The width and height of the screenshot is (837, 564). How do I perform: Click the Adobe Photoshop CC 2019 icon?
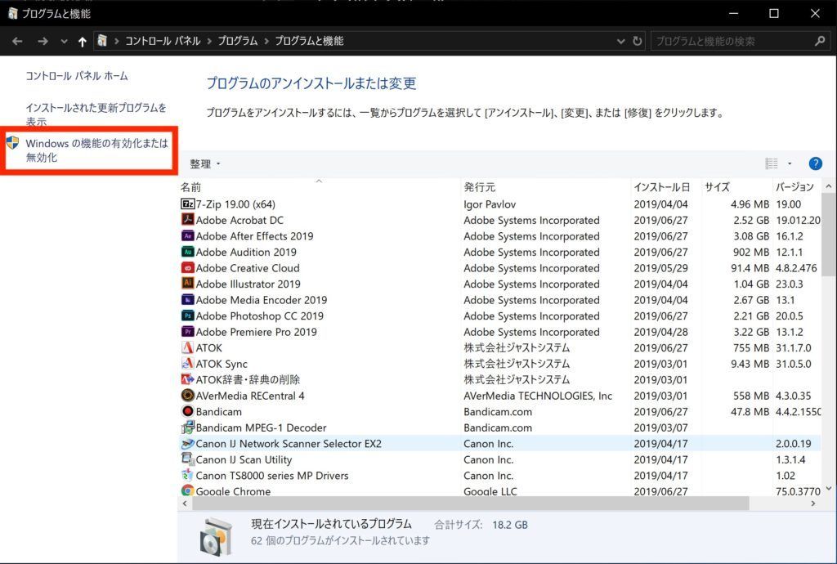(x=187, y=316)
